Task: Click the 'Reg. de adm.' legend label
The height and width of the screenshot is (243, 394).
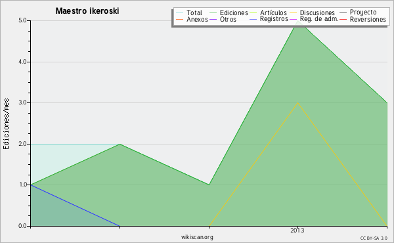Action: [x=319, y=19]
